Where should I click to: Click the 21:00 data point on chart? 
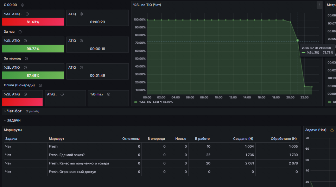click(x=297, y=40)
